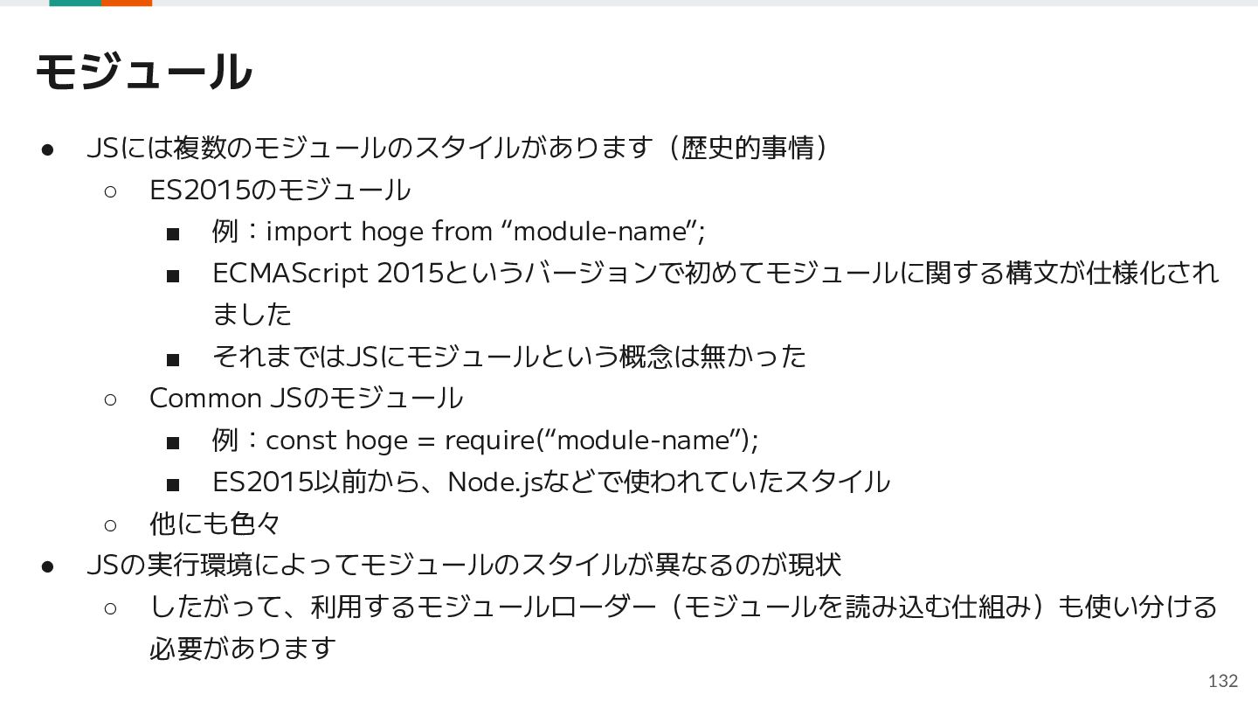Click the したがって、利用するモジュールローダー line
Screen dimensions: 1258x708
tap(683, 607)
